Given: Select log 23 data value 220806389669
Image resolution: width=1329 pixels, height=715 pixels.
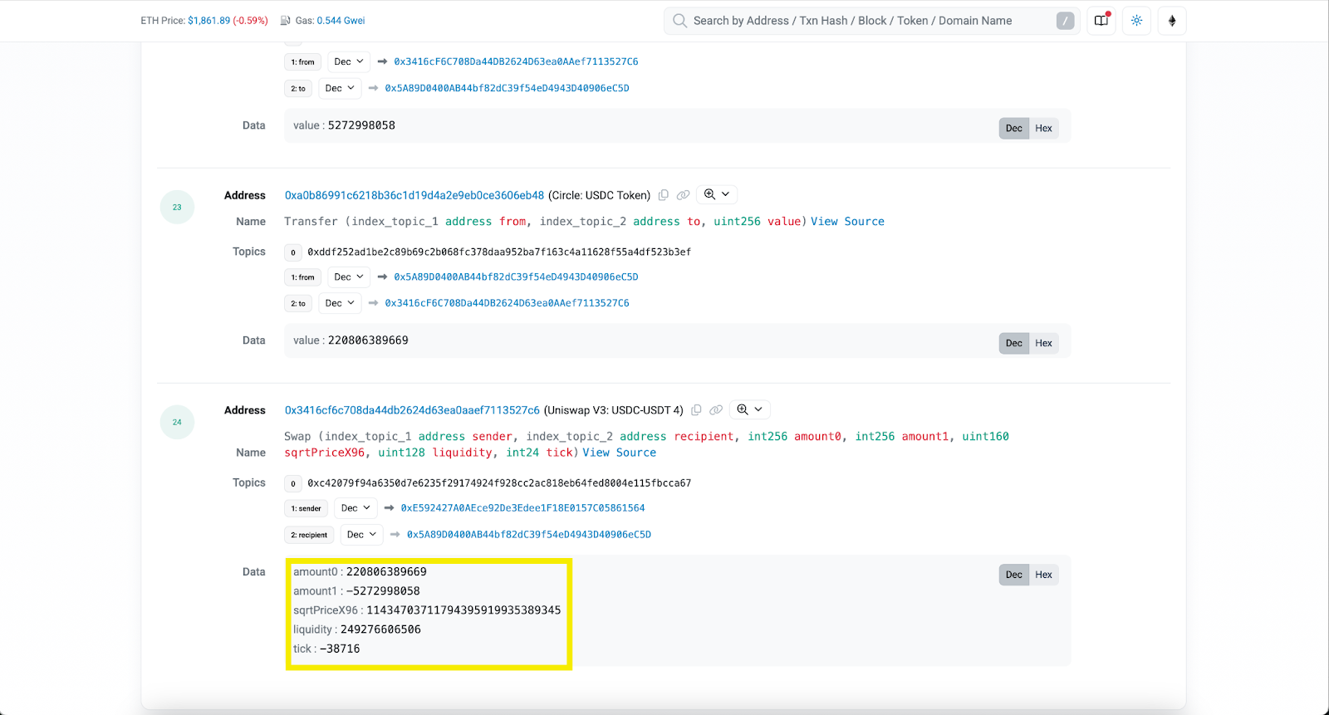Looking at the screenshot, I should click(x=368, y=340).
